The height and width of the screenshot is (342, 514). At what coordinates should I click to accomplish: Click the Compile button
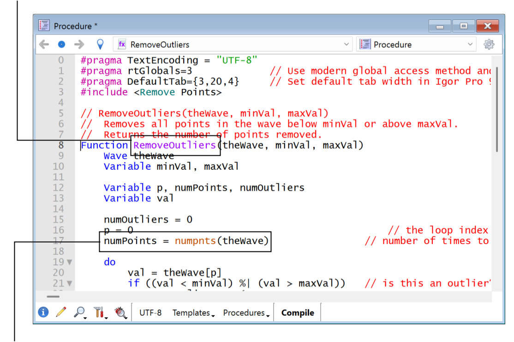298,313
